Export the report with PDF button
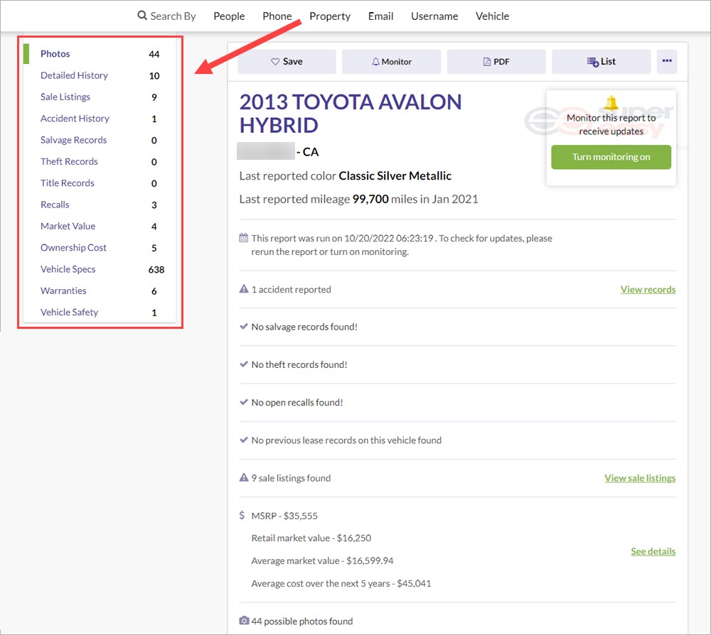Screen dimensions: 711x635 (496, 62)
